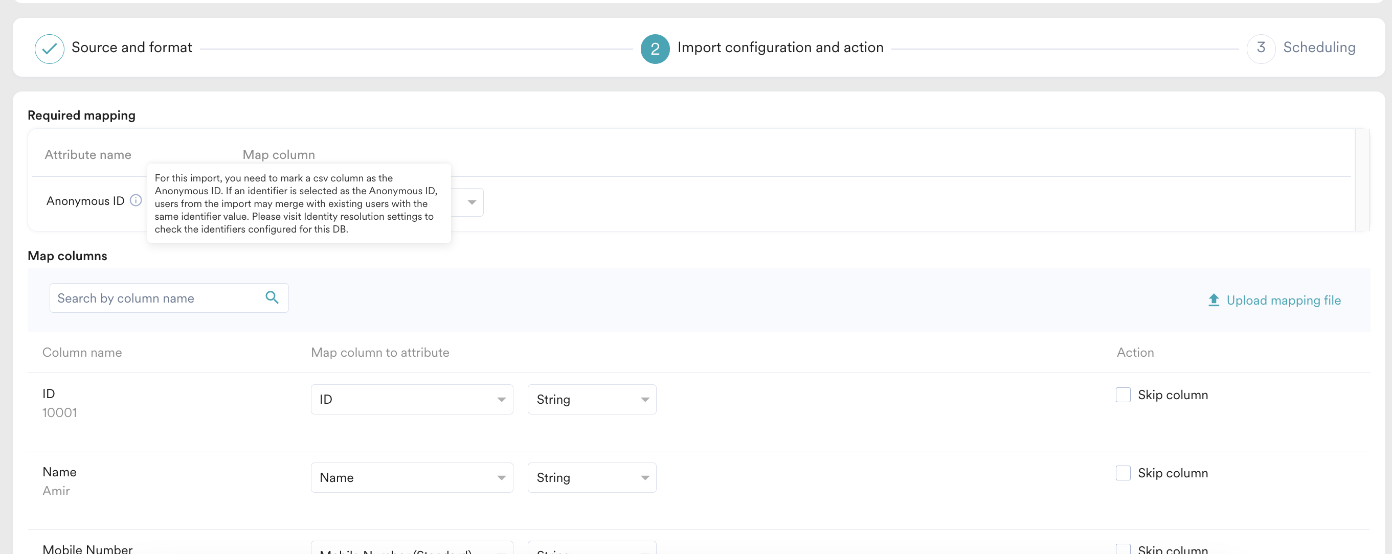
Task: Open the ID attribute mapping dropdown
Action: click(411, 400)
